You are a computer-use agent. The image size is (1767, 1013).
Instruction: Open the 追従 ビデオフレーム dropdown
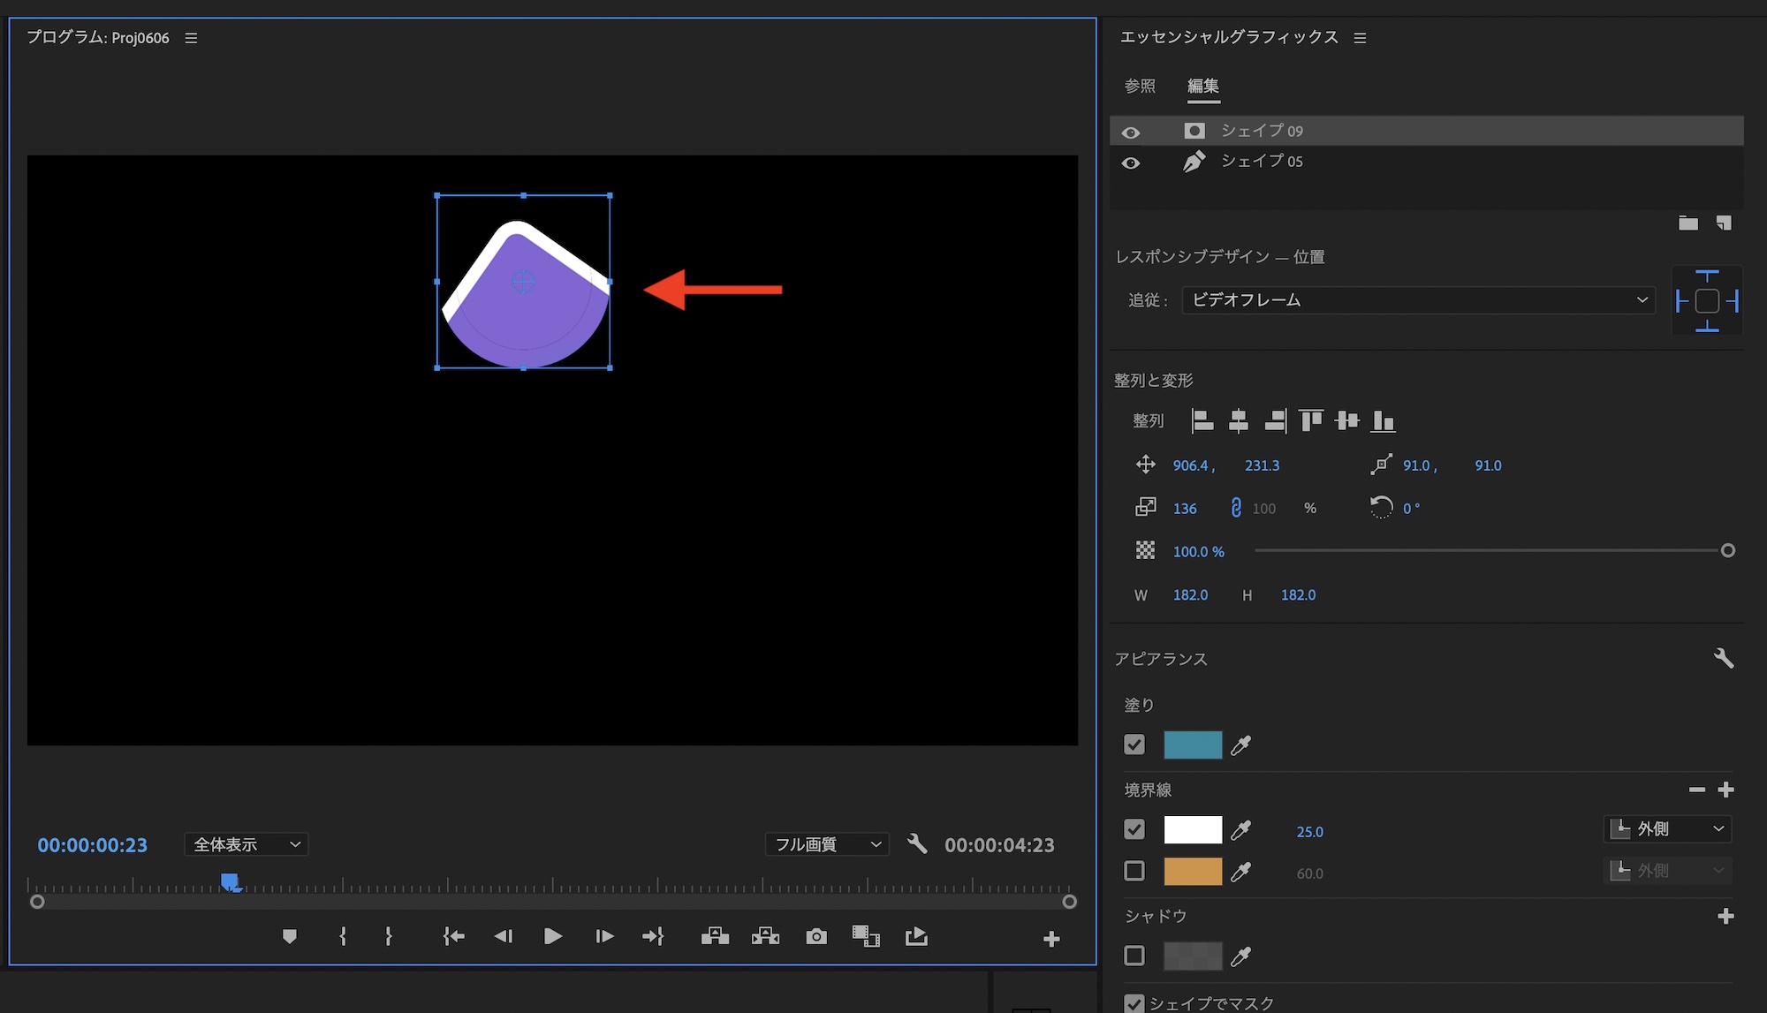[1418, 300]
